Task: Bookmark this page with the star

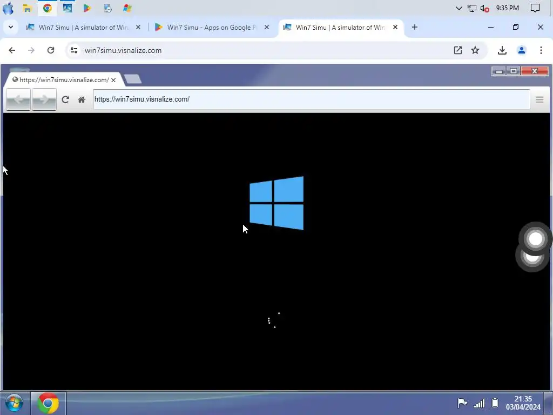Action: 475,50
